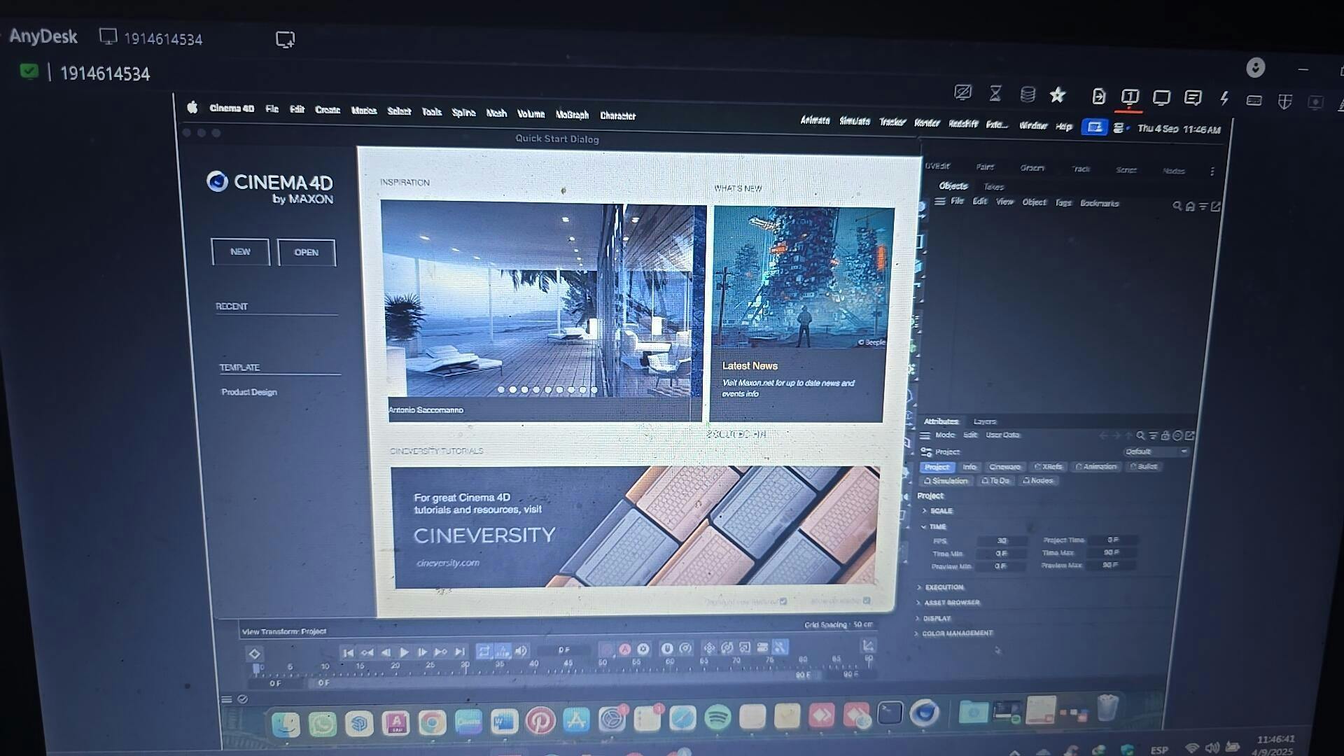Toggle loop playback mode button
Screen dimensions: 1344x756
pos(484,652)
